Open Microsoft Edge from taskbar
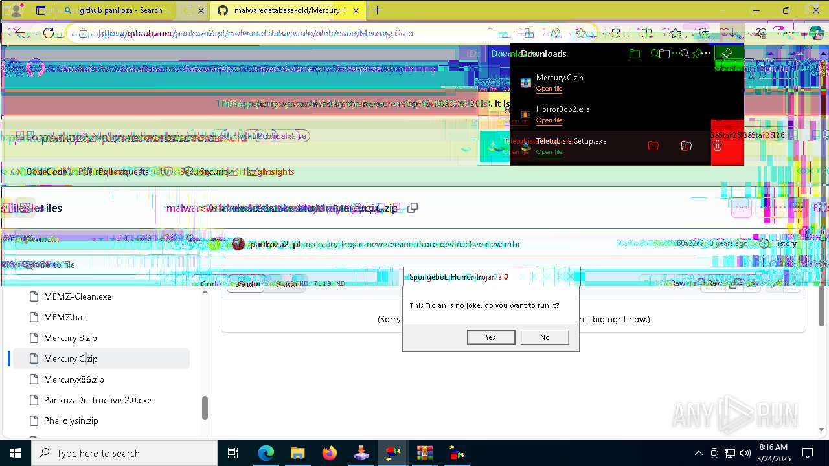829x466 pixels. (x=266, y=453)
